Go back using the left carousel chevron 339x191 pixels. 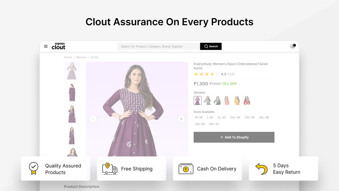[93, 119]
